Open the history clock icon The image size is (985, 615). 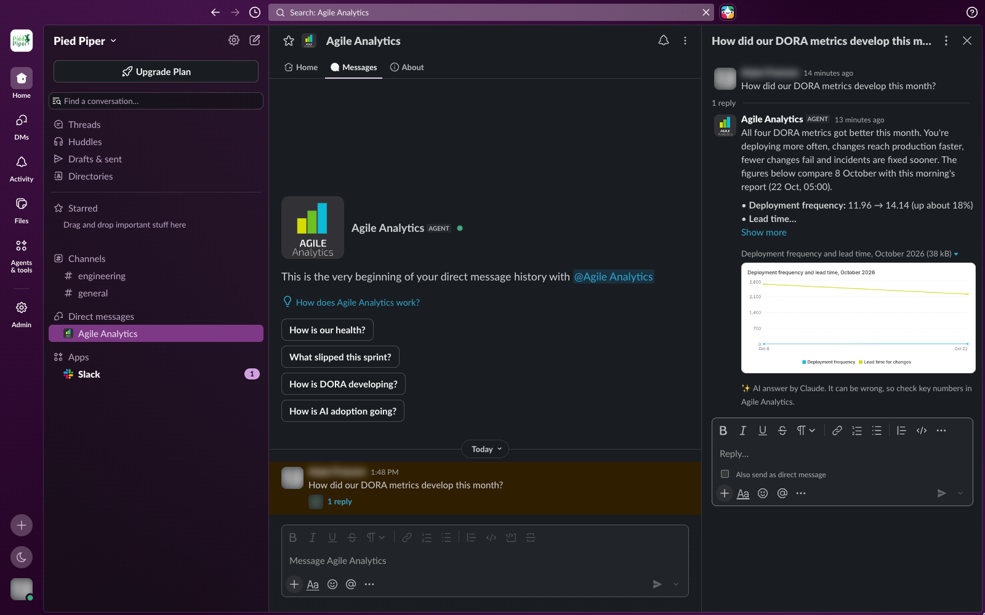(x=255, y=12)
